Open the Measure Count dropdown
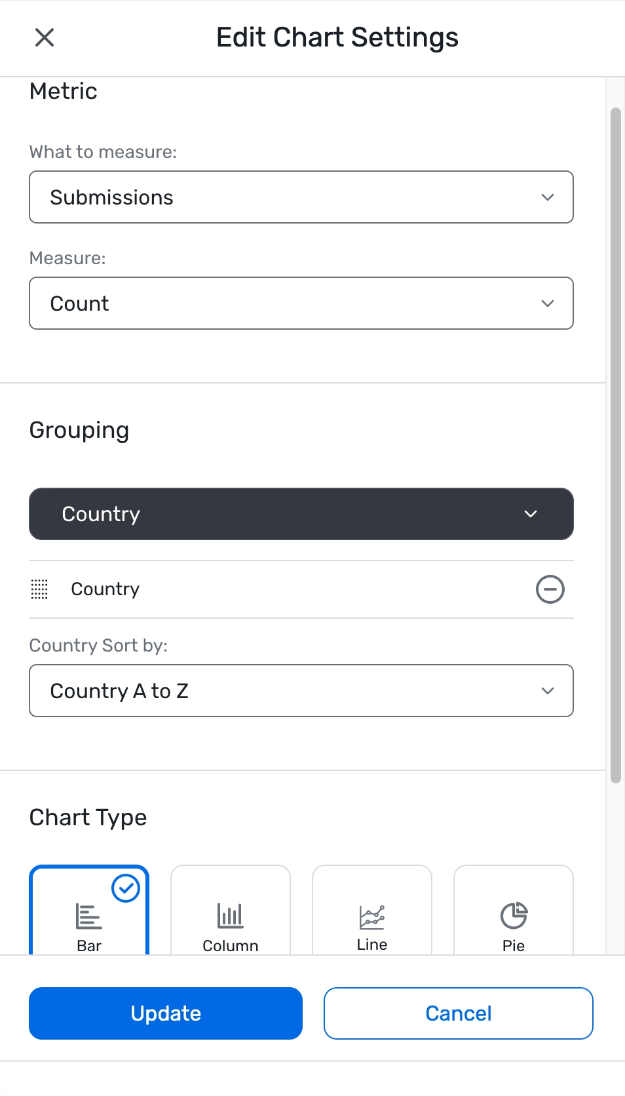This screenshot has width=625, height=1096. [x=301, y=303]
